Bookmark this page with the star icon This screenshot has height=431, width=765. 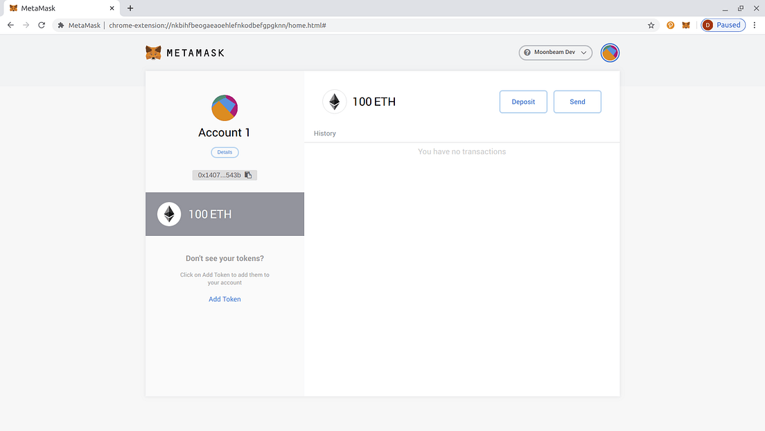[x=651, y=26]
